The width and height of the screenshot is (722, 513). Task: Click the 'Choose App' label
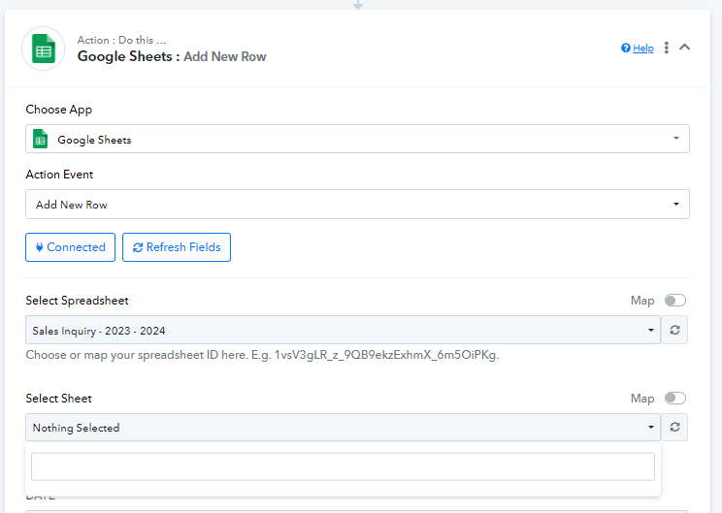tap(59, 110)
